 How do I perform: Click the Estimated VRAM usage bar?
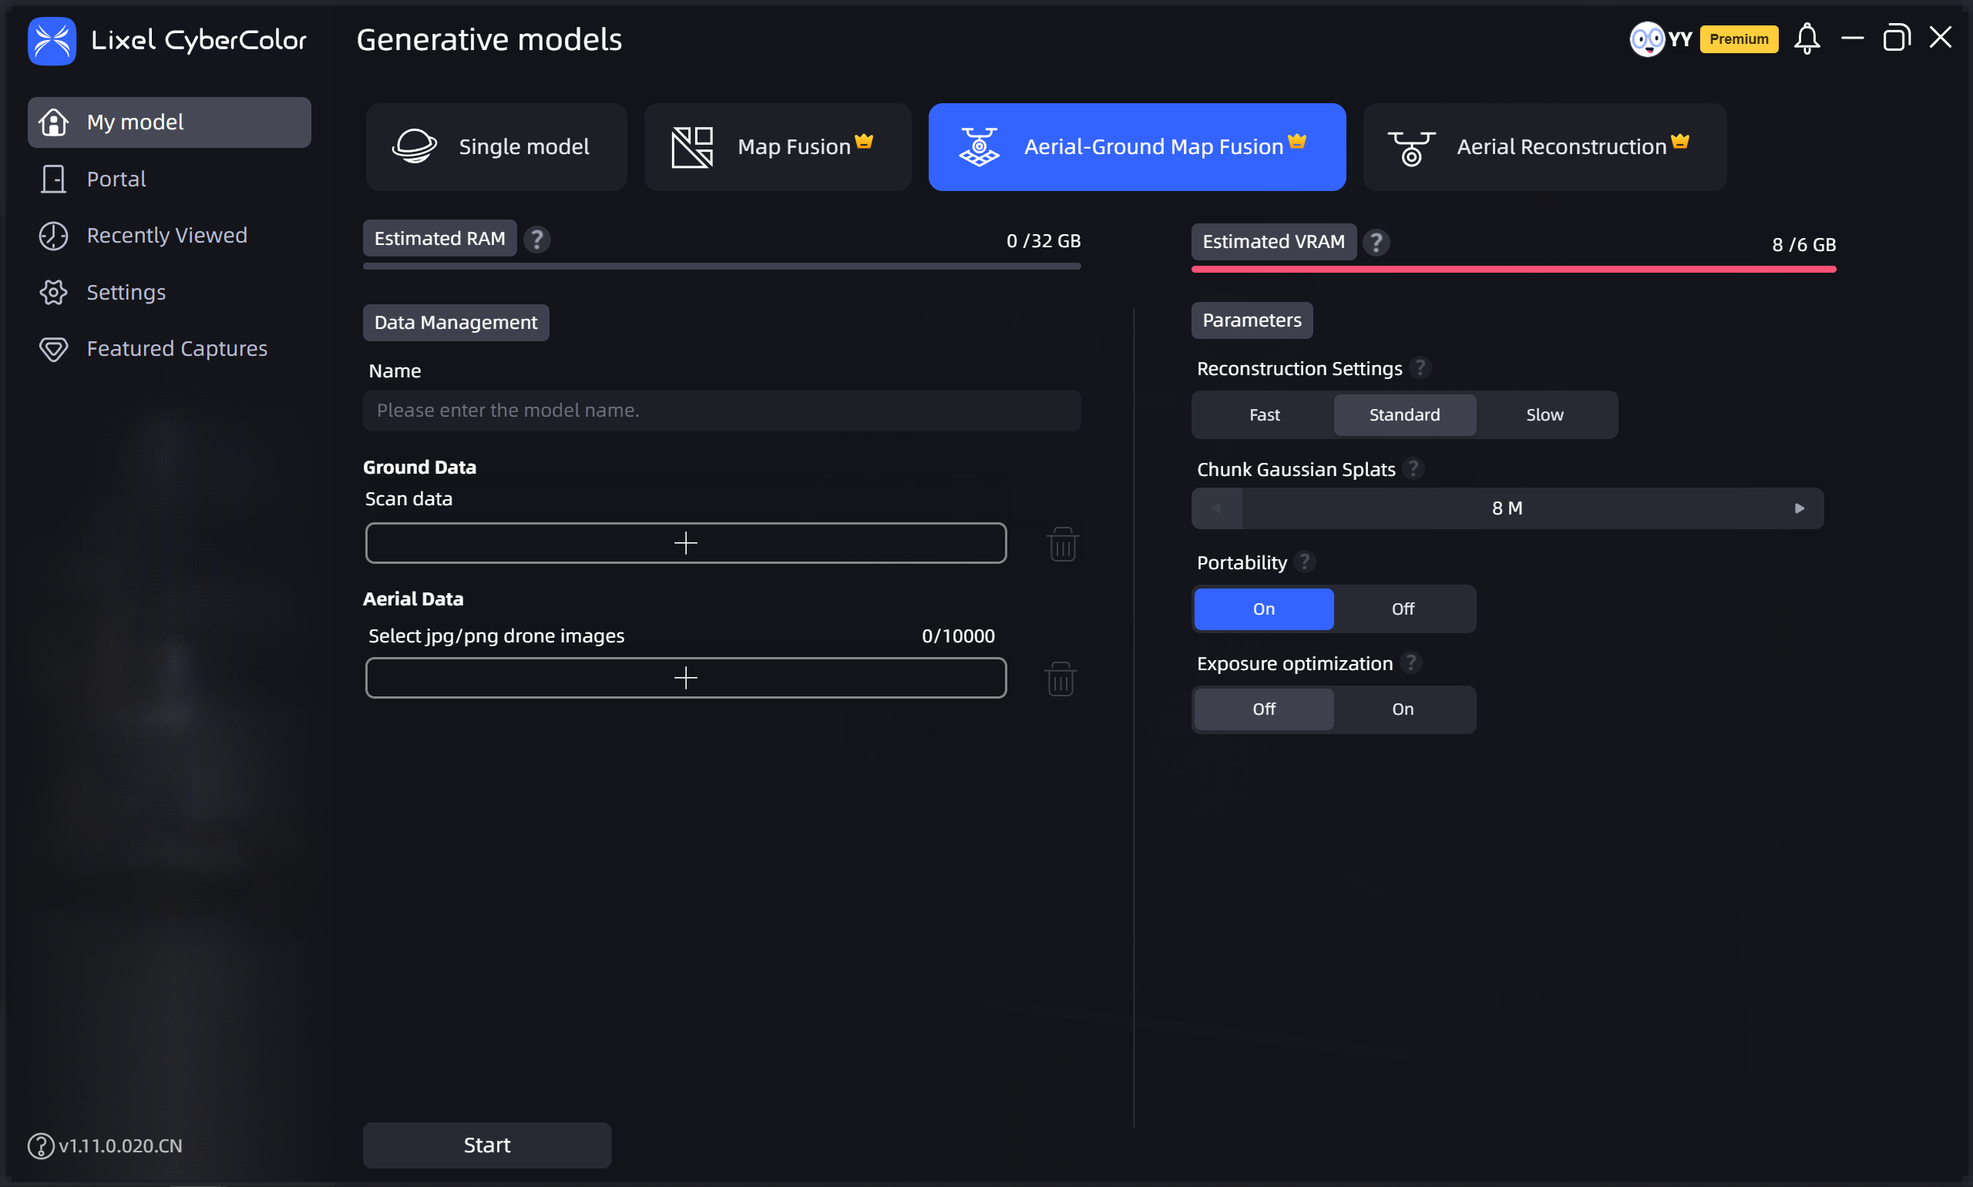pyautogui.click(x=1513, y=270)
